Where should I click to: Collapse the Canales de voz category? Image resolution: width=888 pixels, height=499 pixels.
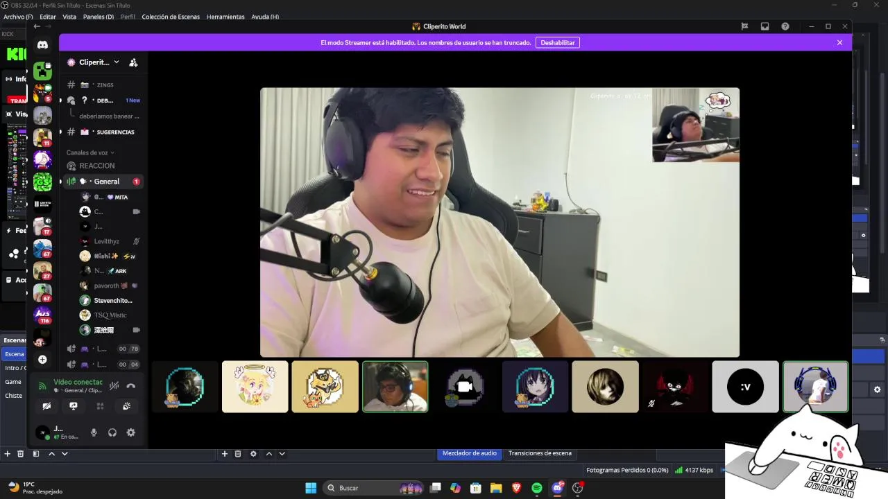tap(90, 152)
